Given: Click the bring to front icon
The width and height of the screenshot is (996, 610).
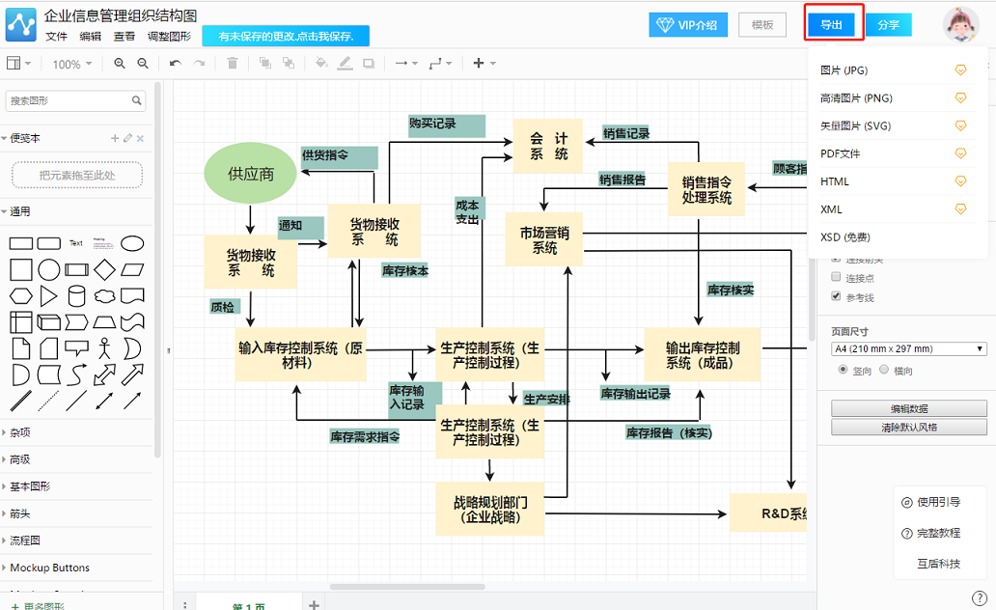Looking at the screenshot, I should 264,63.
